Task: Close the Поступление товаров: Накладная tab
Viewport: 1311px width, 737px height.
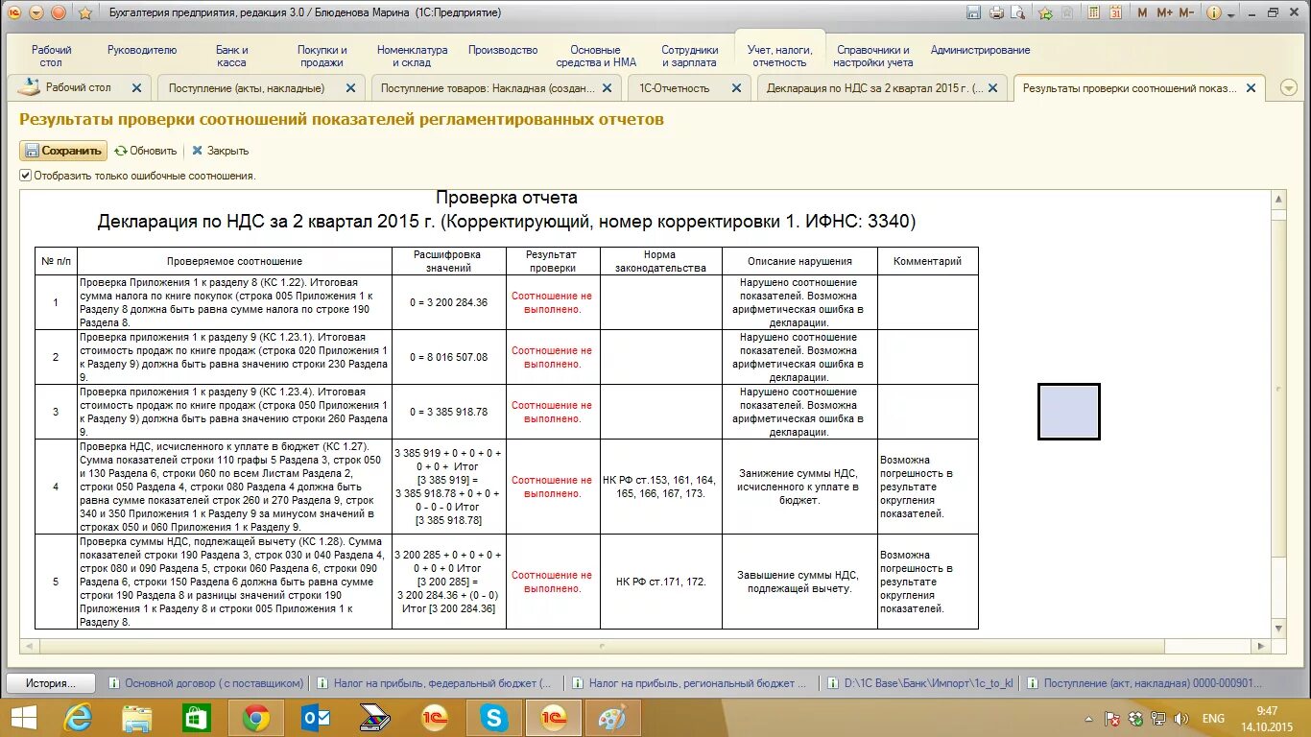Action: pyautogui.click(x=608, y=87)
